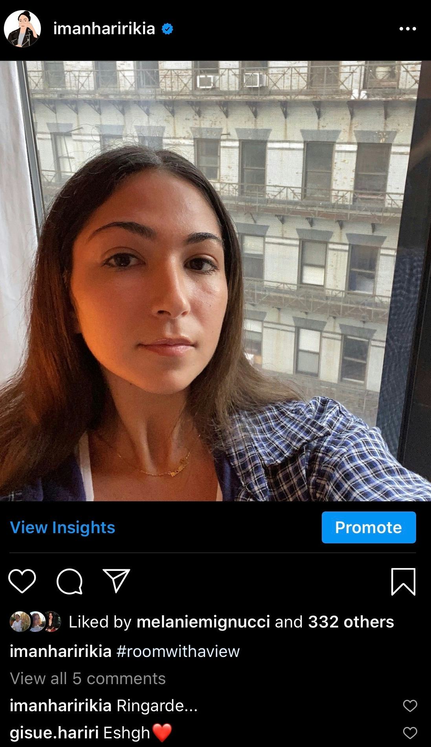Image resolution: width=431 pixels, height=747 pixels.
Task: Open the verified blue badge
Action: coord(168,29)
